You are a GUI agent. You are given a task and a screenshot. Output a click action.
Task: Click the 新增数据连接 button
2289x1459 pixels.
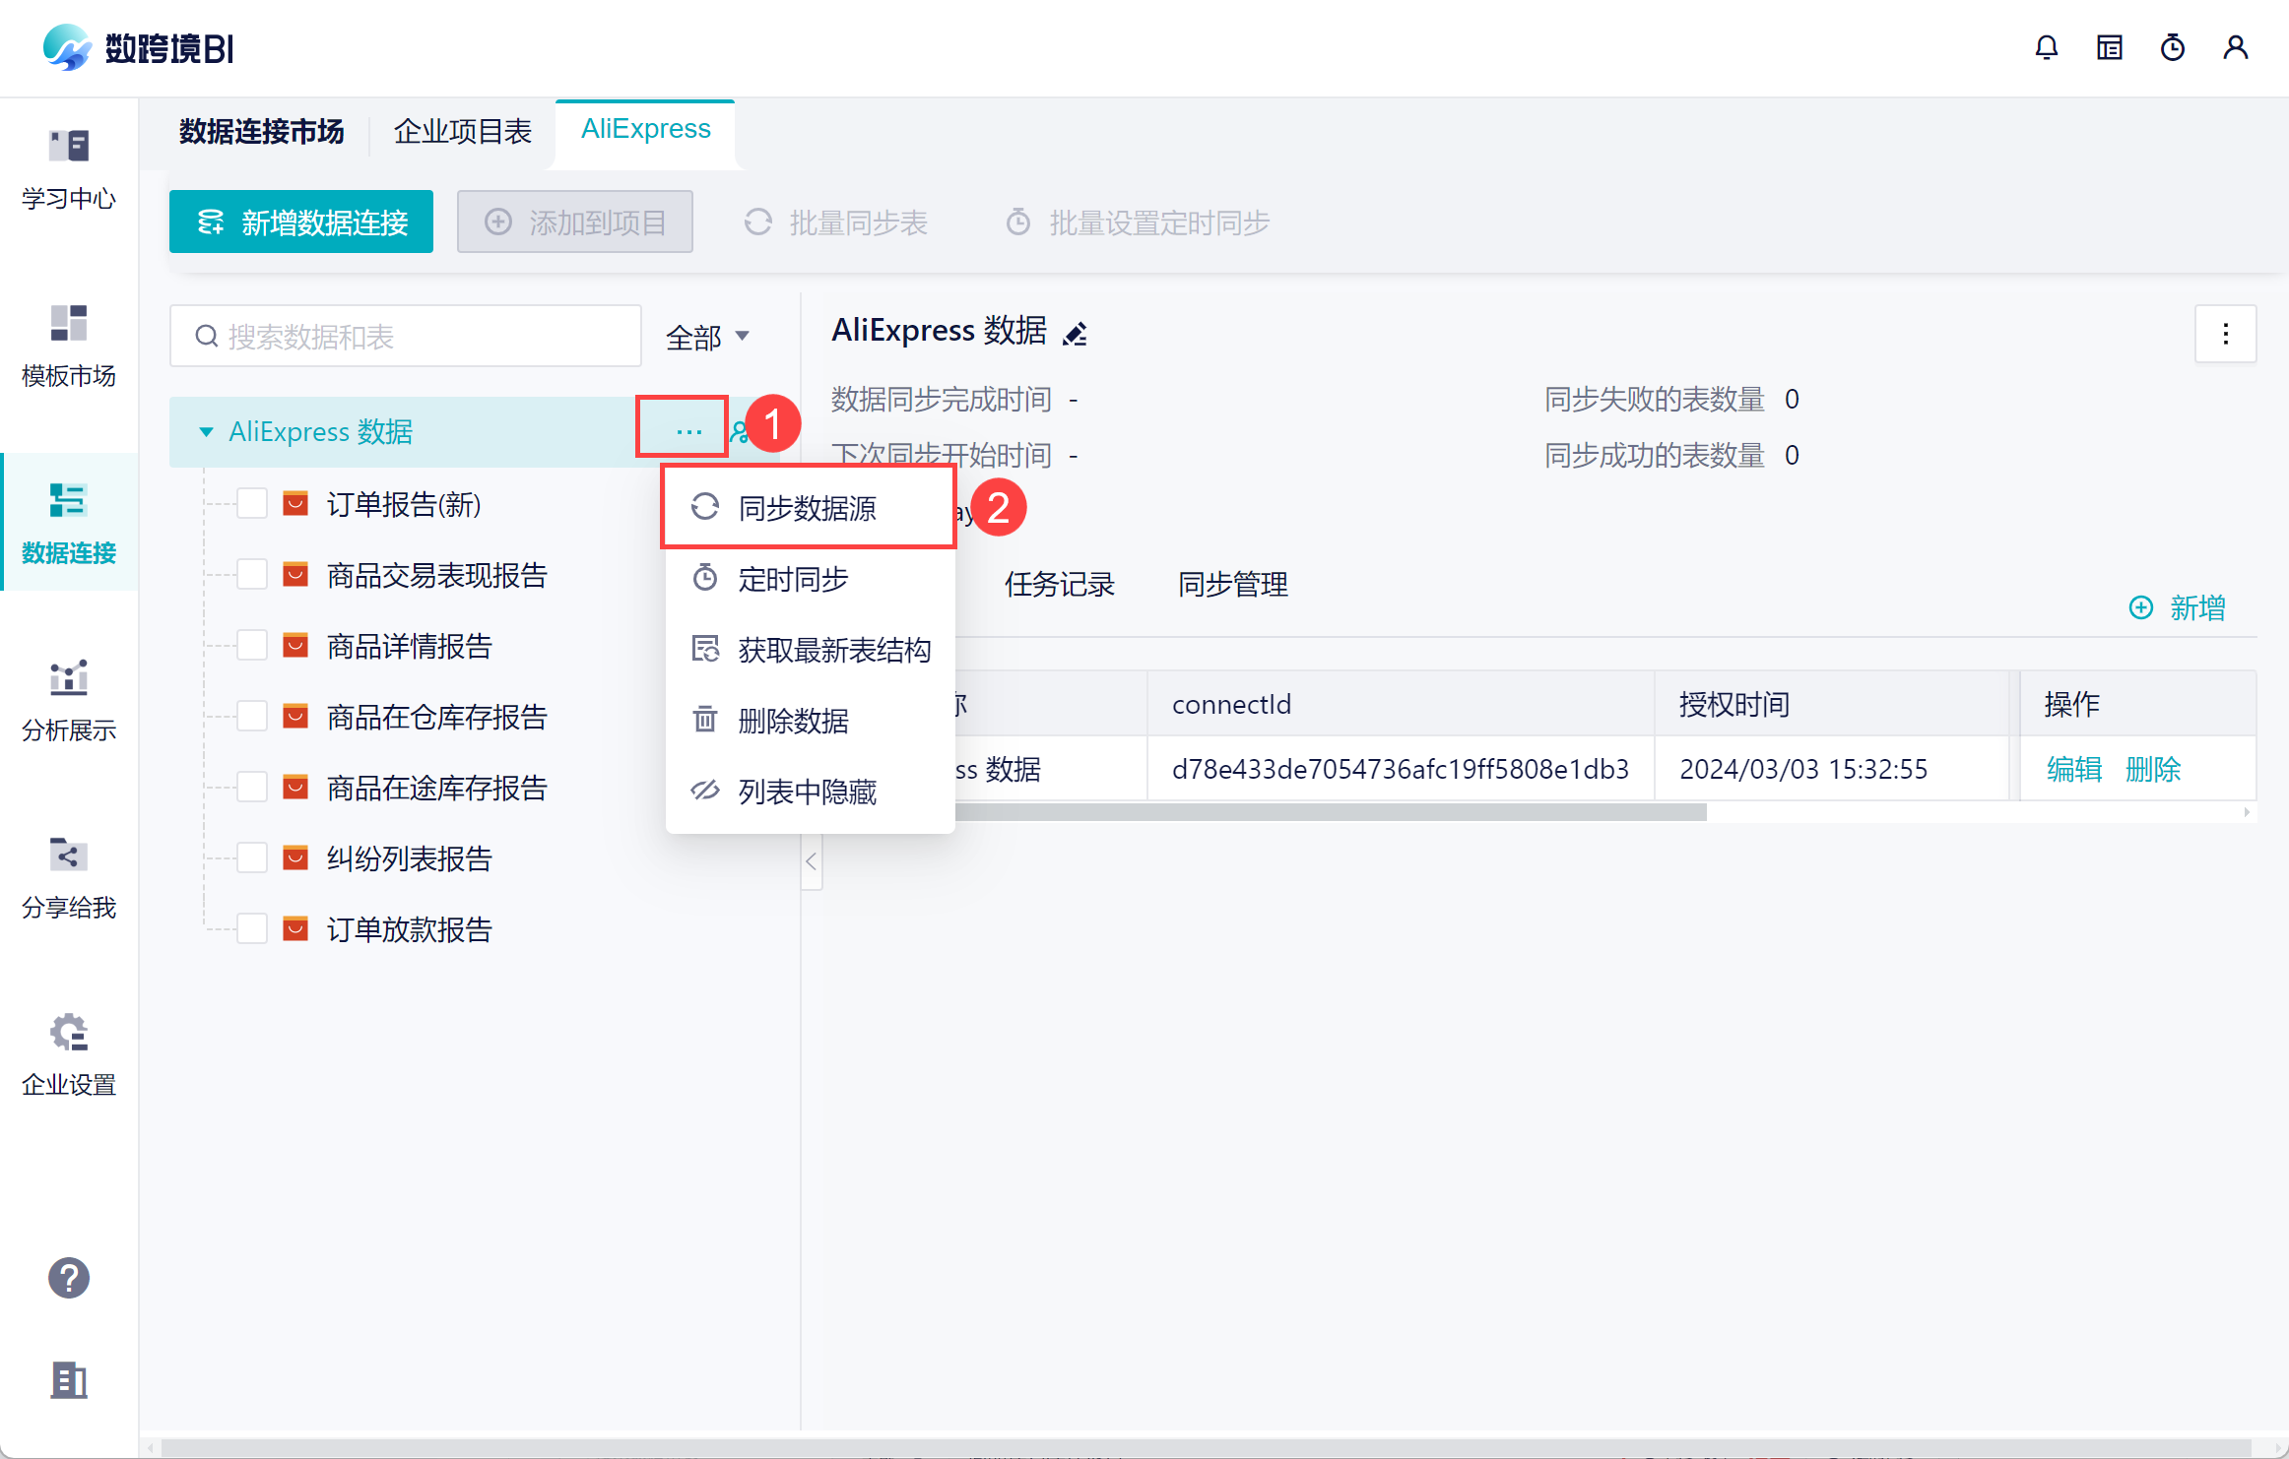click(x=301, y=222)
